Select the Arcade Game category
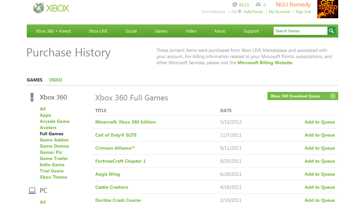Viewport: 363px width, 206px height. pos(54,121)
